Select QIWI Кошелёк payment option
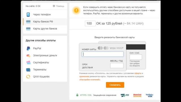The height and width of the screenshot is (102, 181). 45,77
